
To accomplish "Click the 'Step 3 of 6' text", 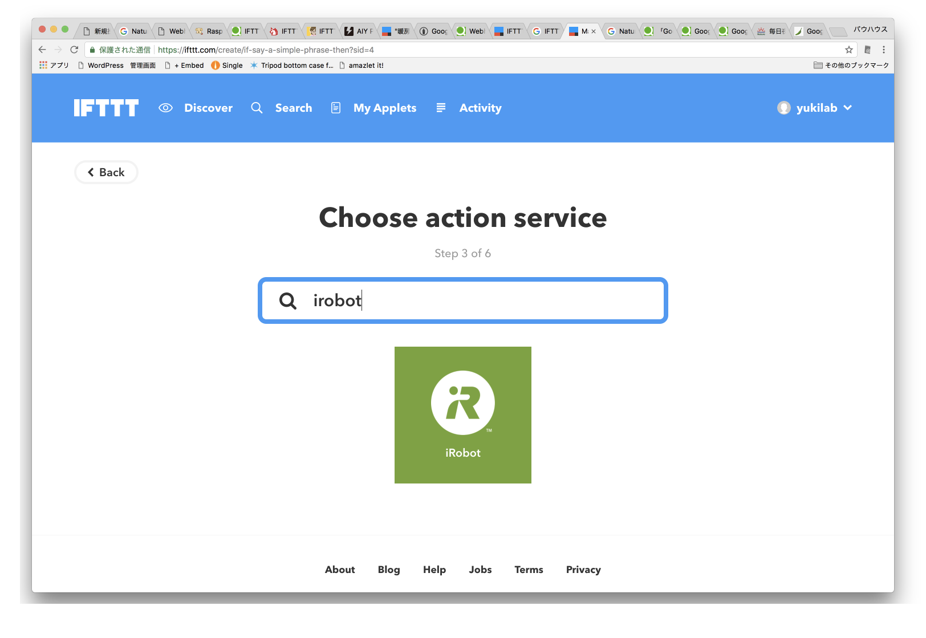I will (463, 253).
